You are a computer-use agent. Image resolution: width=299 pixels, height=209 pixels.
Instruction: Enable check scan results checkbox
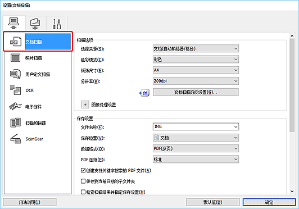point(83,192)
